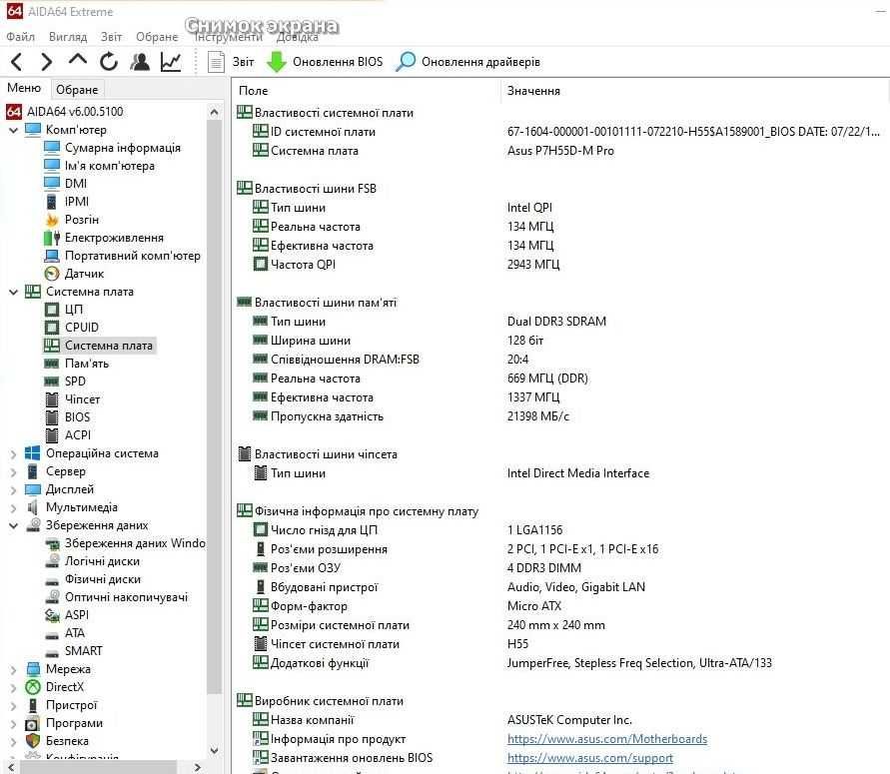Switch to the Меню tab
Image resolution: width=890 pixels, height=774 pixels.
point(24,88)
